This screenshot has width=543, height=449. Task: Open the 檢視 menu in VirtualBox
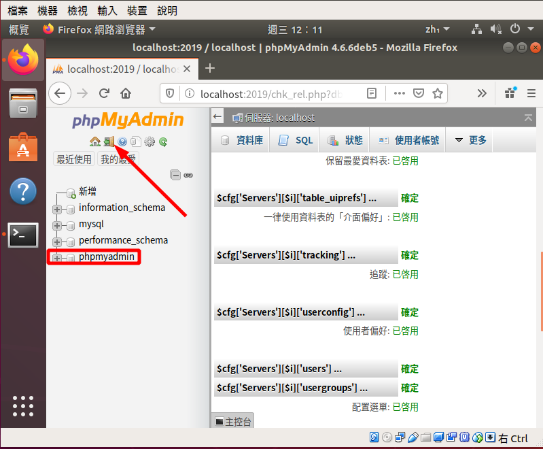click(77, 10)
